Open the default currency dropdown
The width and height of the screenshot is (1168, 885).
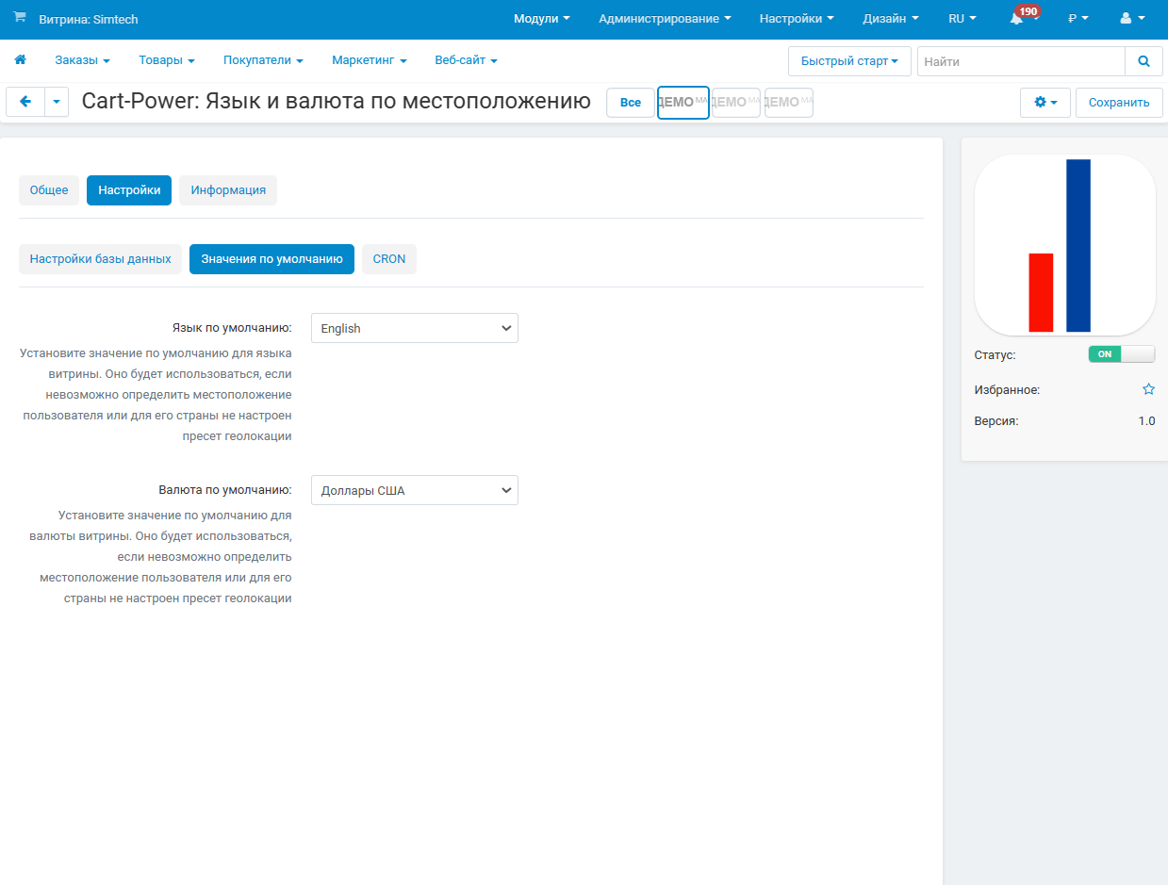414,490
